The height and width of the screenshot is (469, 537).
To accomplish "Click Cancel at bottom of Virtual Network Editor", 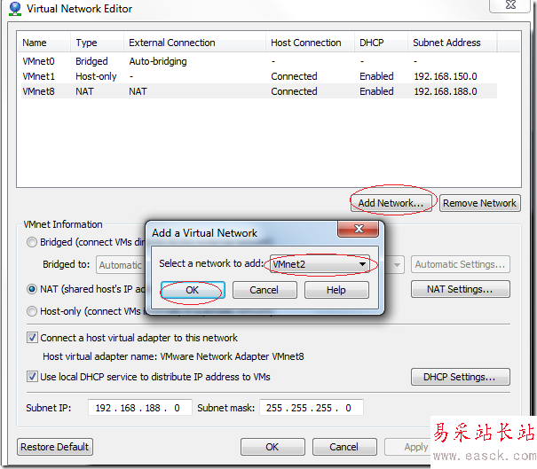I will click(344, 447).
